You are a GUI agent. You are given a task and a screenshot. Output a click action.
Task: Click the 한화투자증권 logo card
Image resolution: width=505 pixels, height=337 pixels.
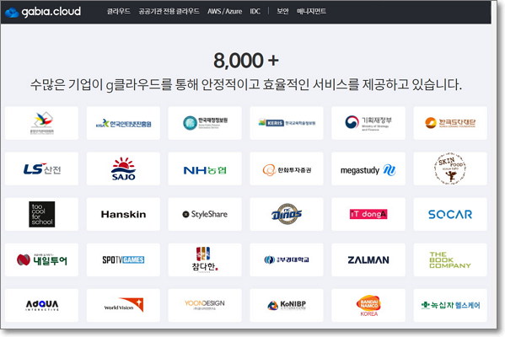287,168
